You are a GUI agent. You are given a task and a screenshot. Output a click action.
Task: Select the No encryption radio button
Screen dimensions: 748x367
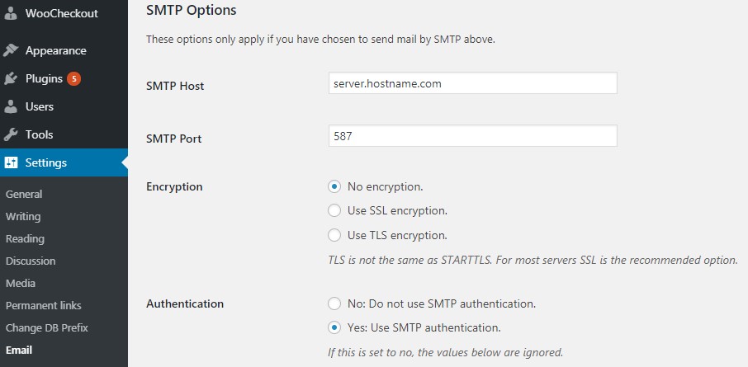tap(334, 186)
